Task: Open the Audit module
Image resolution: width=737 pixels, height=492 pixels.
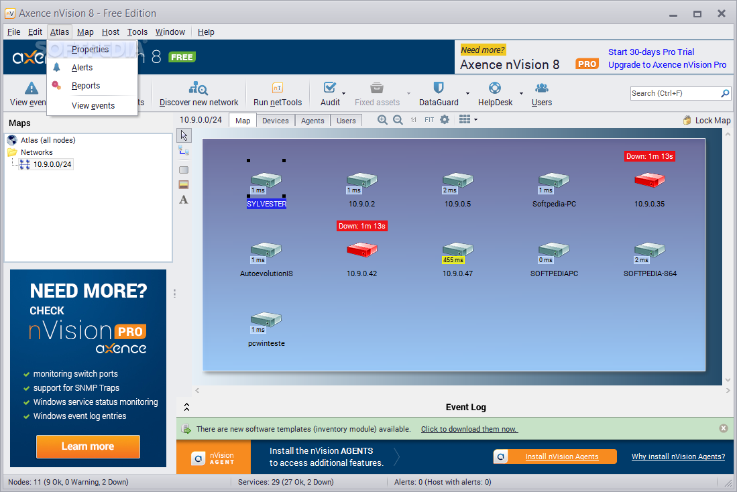Action: [330, 94]
